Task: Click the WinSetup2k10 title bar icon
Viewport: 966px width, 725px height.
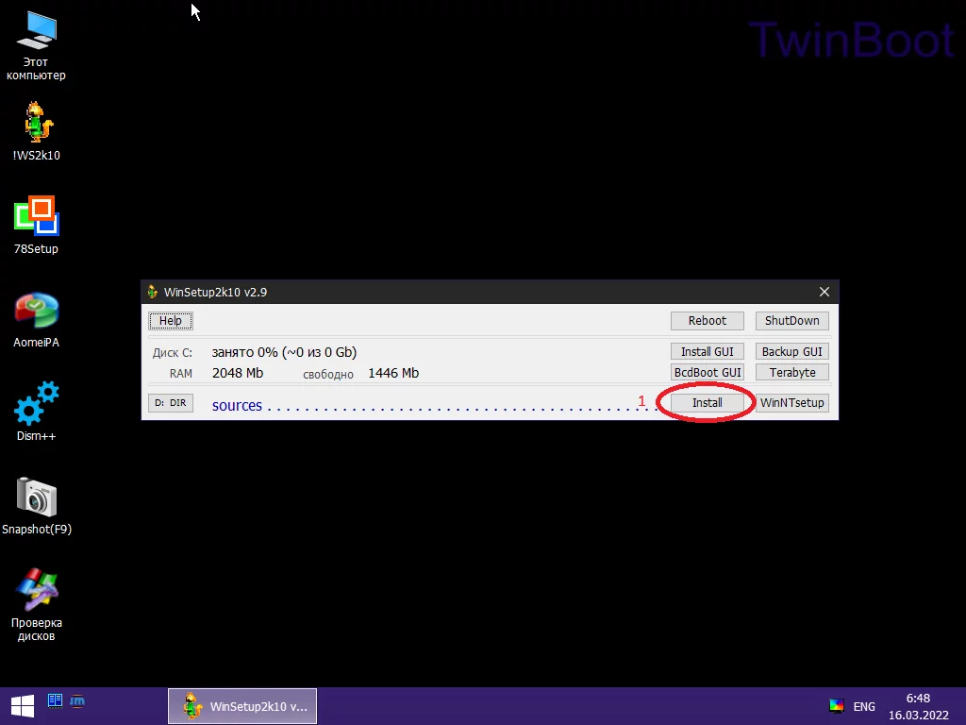Action: click(153, 292)
